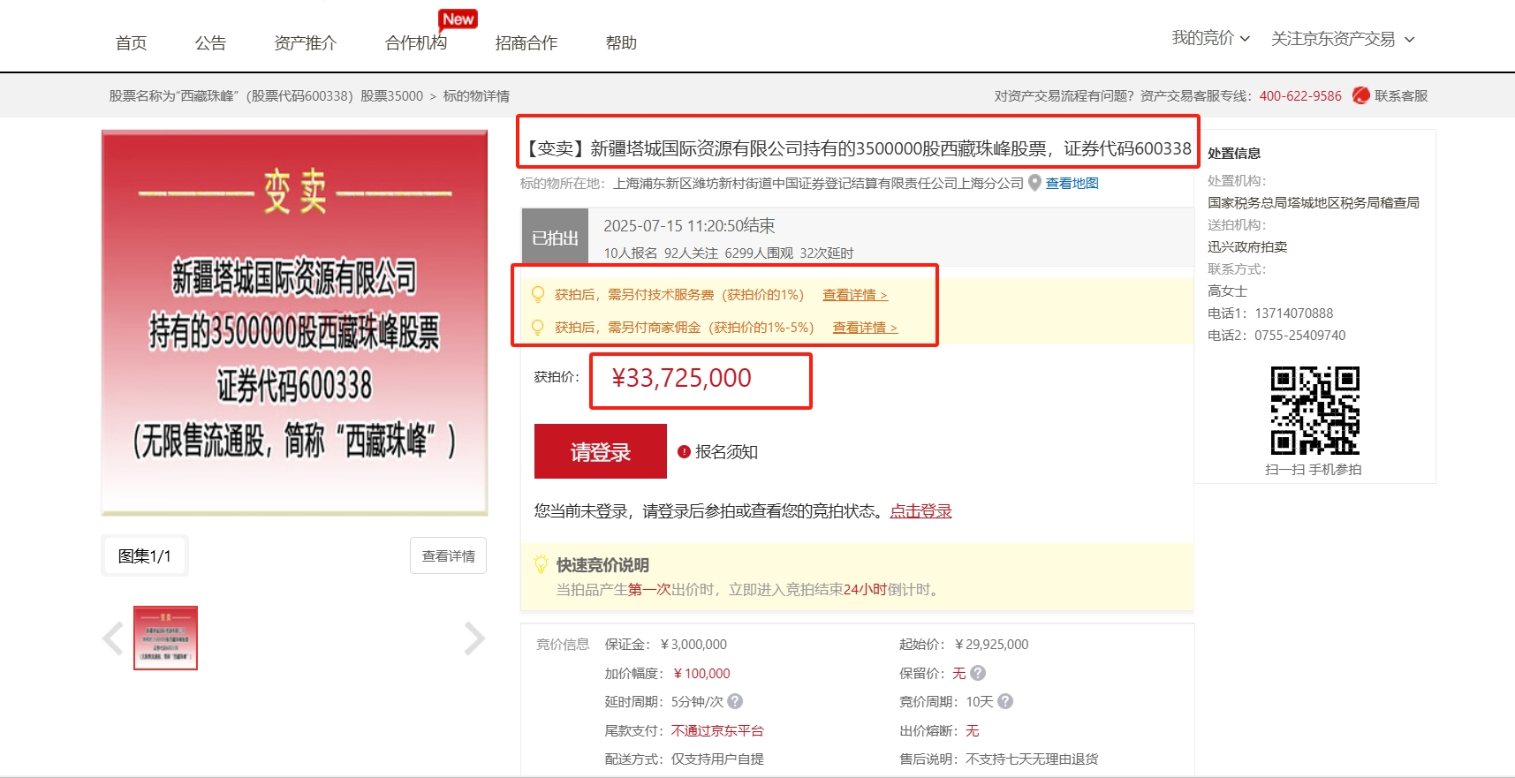Click the red alert icon beside 报名须知

pyautogui.click(x=684, y=452)
